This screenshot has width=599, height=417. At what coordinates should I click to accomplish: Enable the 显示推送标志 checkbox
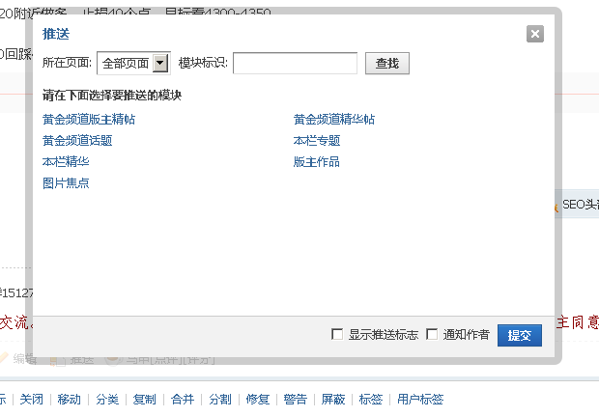[x=337, y=334]
